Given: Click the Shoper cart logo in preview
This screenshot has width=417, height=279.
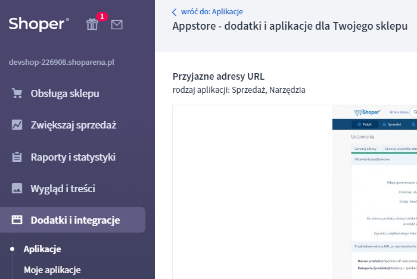Looking at the screenshot, I should point(368,112).
